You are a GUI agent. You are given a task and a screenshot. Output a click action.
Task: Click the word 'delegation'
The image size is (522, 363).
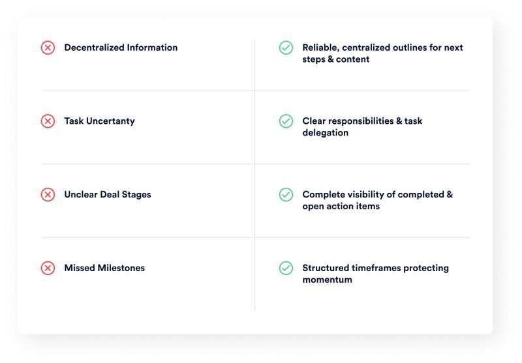point(325,133)
